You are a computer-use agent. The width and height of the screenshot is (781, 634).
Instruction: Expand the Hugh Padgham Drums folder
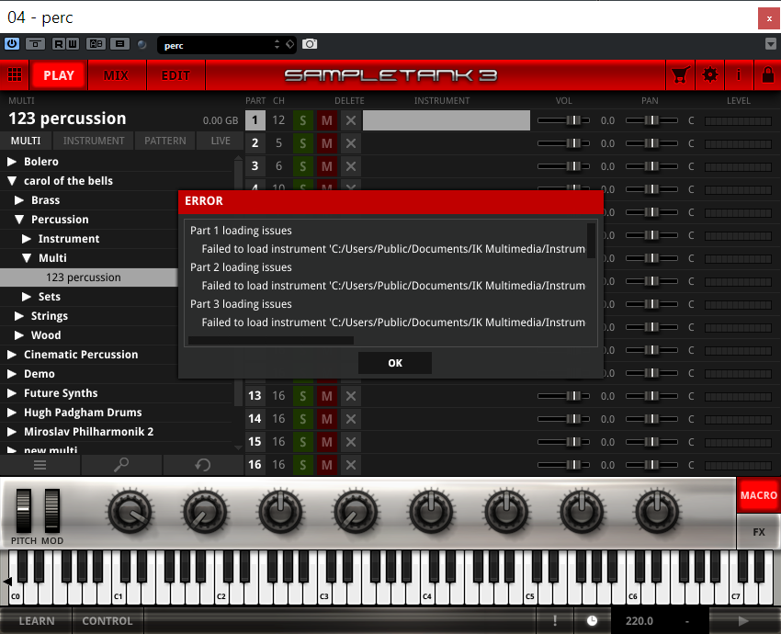click(12, 413)
